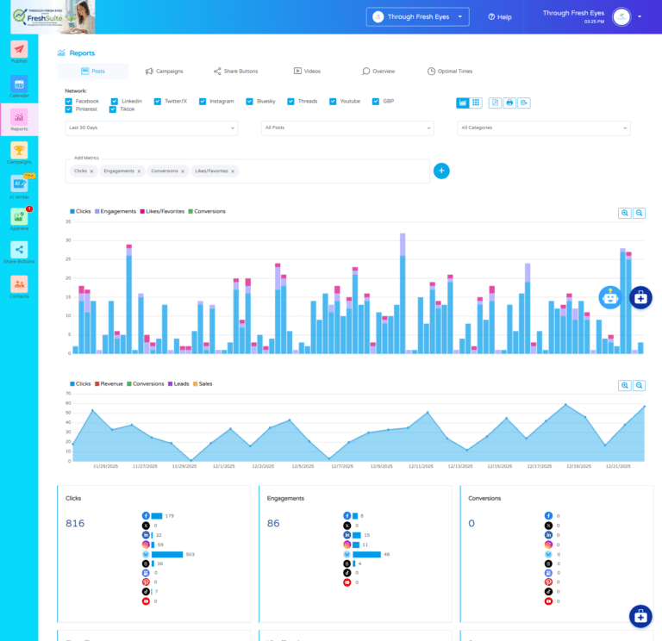Uncheck the Threads network checkbox
Screen dimensions: 662x641
coord(290,102)
